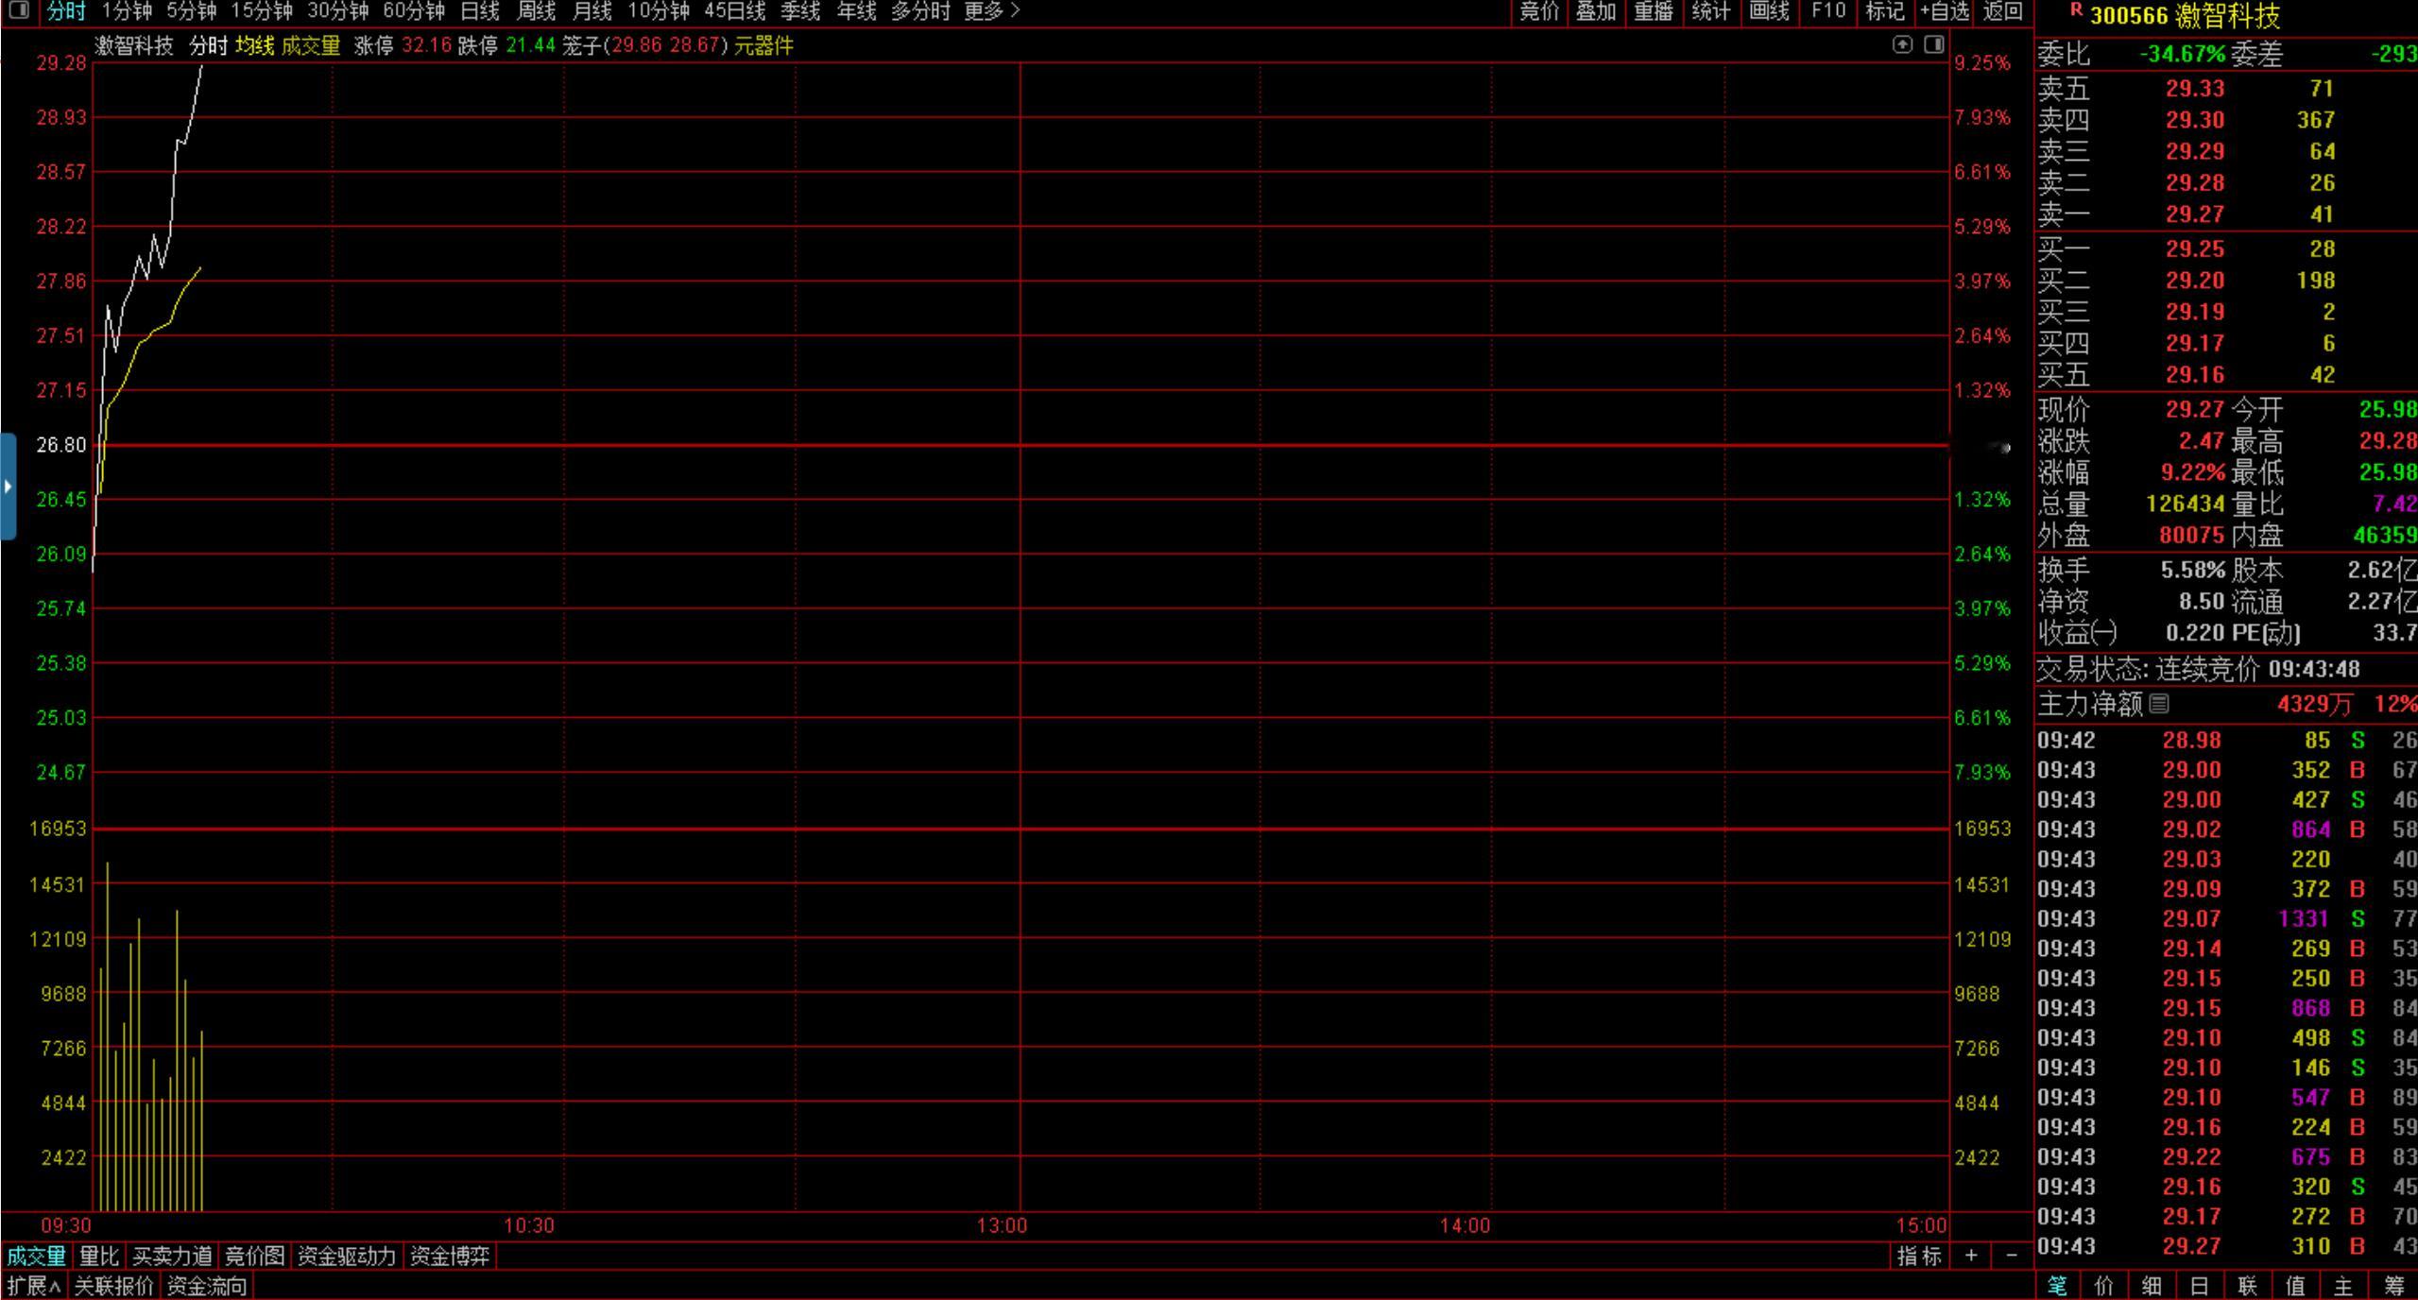Switch to 筹 chip distribution tab
Image resolution: width=2418 pixels, height=1300 pixels.
tap(2393, 1285)
